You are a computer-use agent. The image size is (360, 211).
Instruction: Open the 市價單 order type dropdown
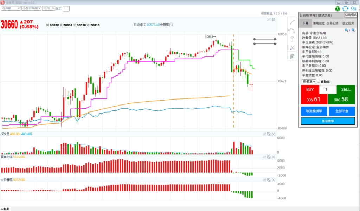tap(309, 81)
